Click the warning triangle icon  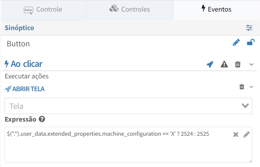(224, 64)
